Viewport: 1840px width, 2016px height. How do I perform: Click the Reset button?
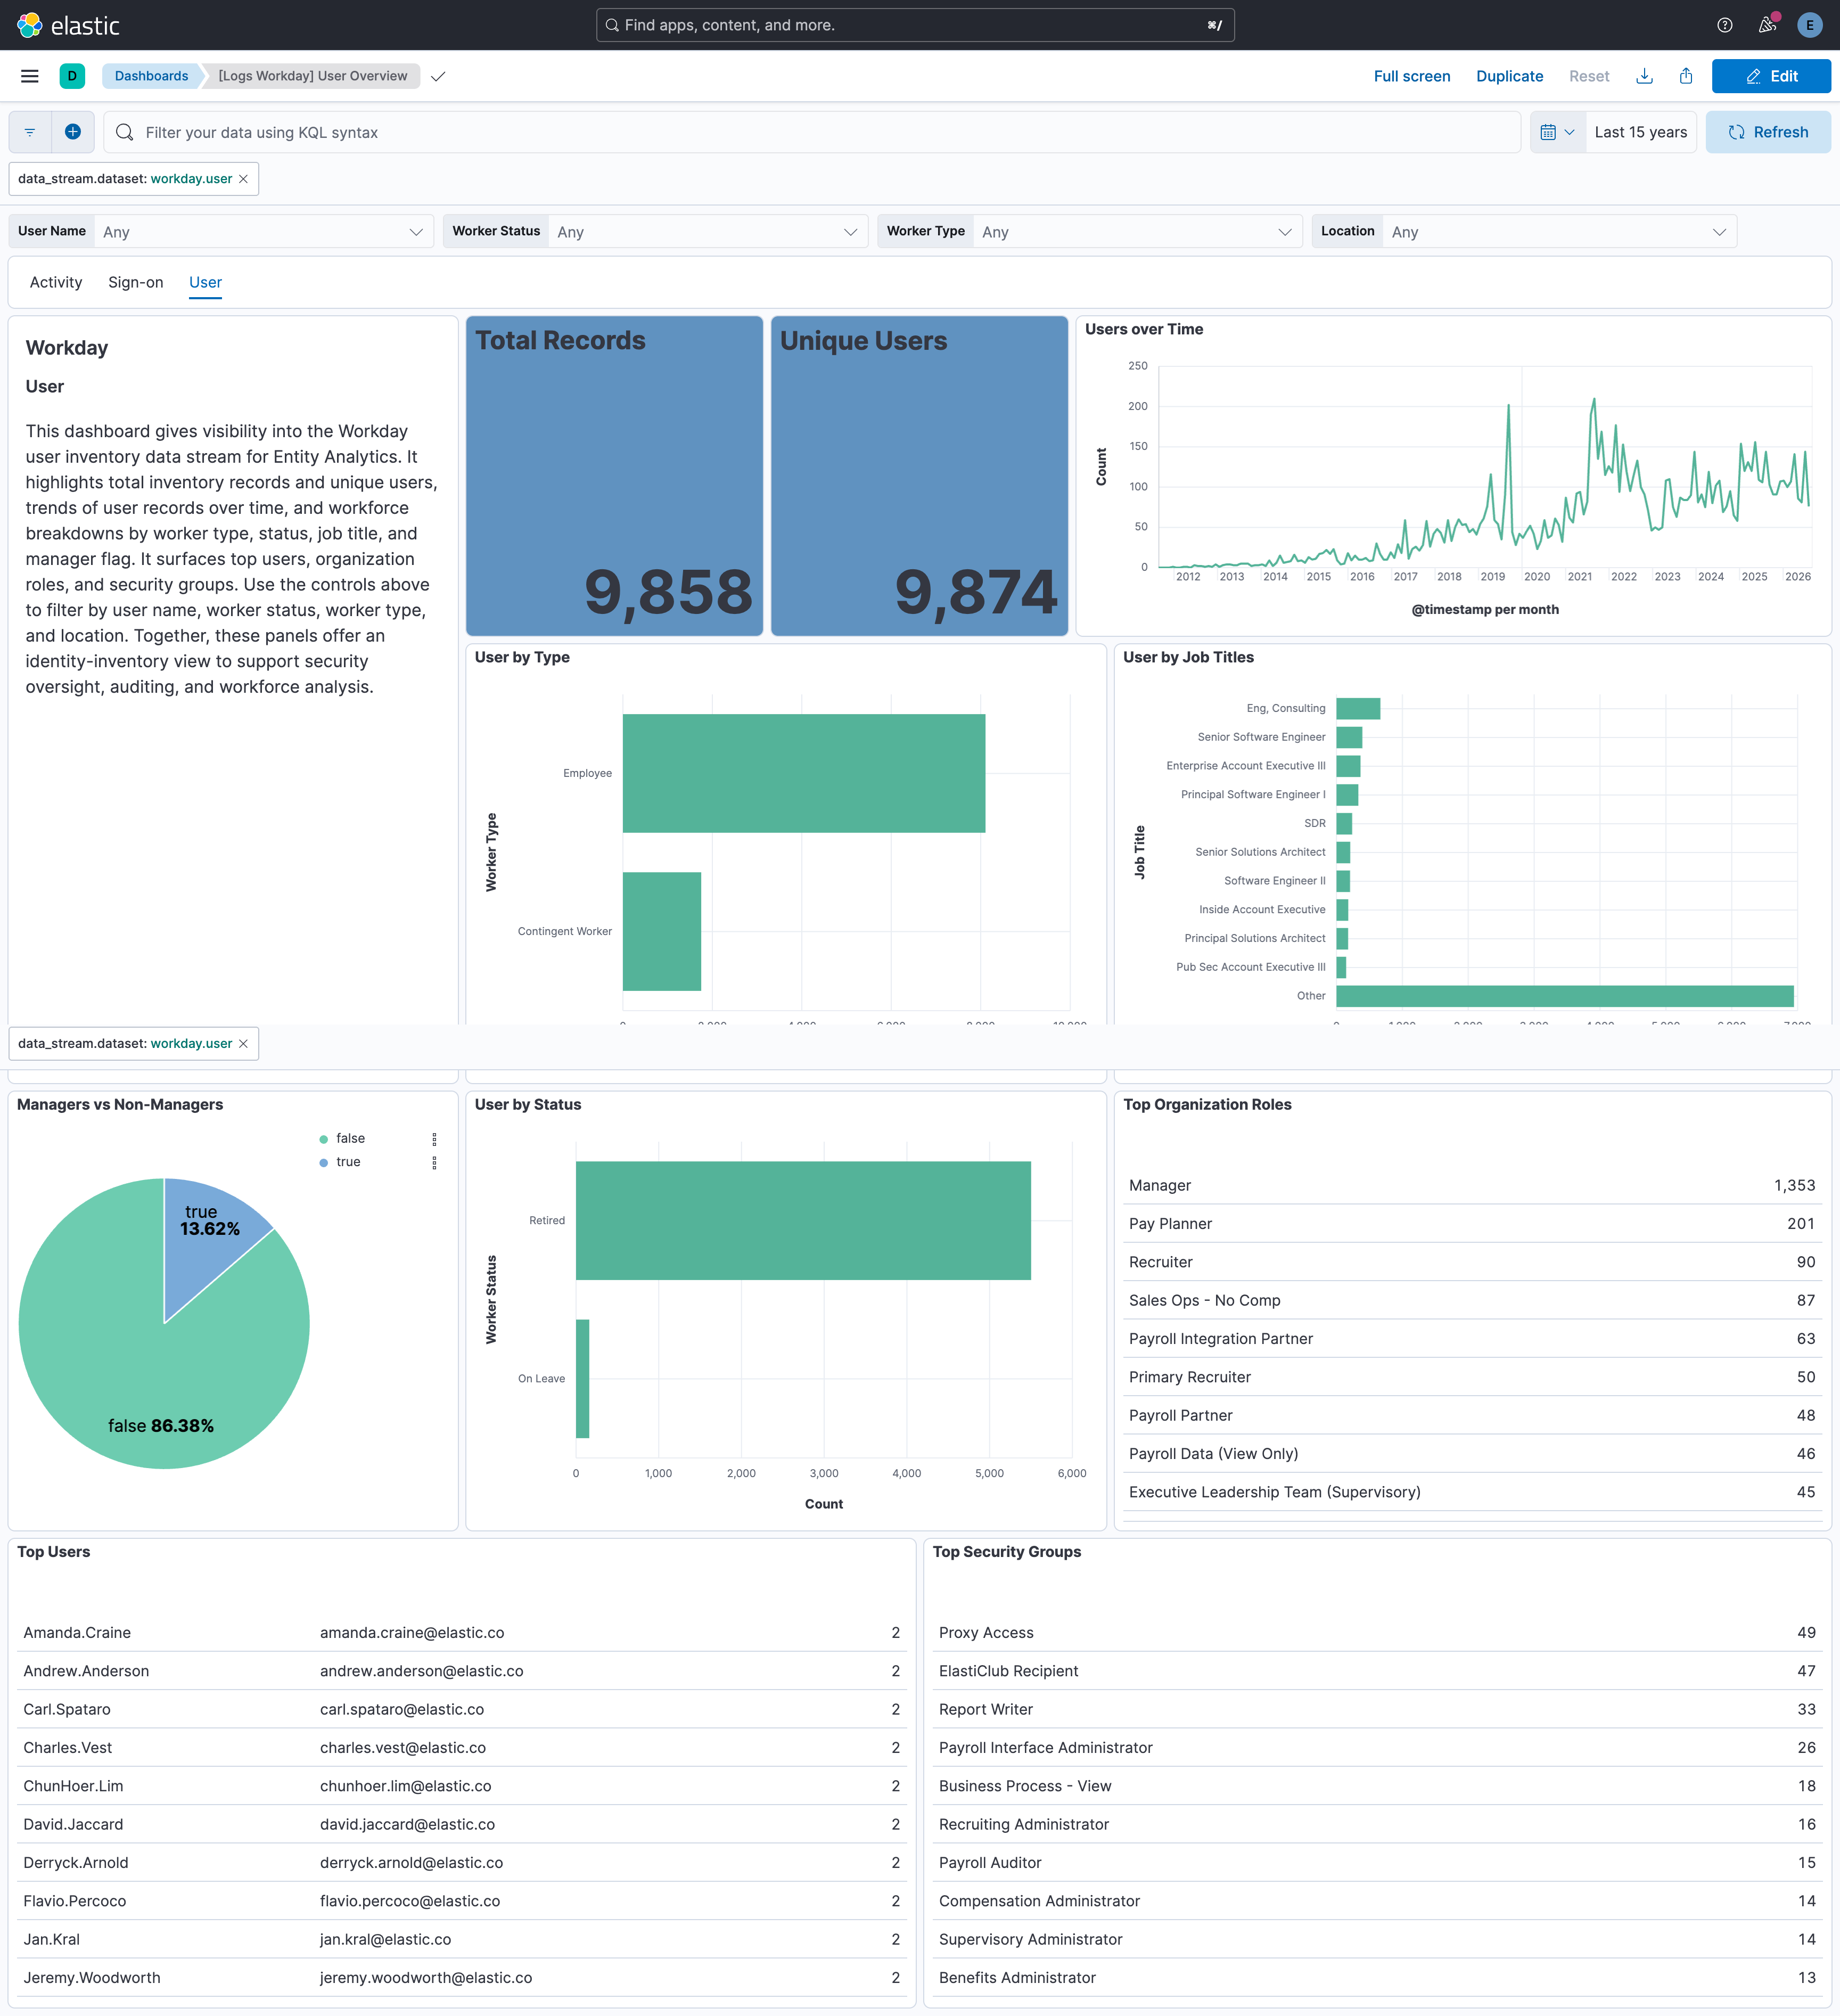coord(1589,76)
